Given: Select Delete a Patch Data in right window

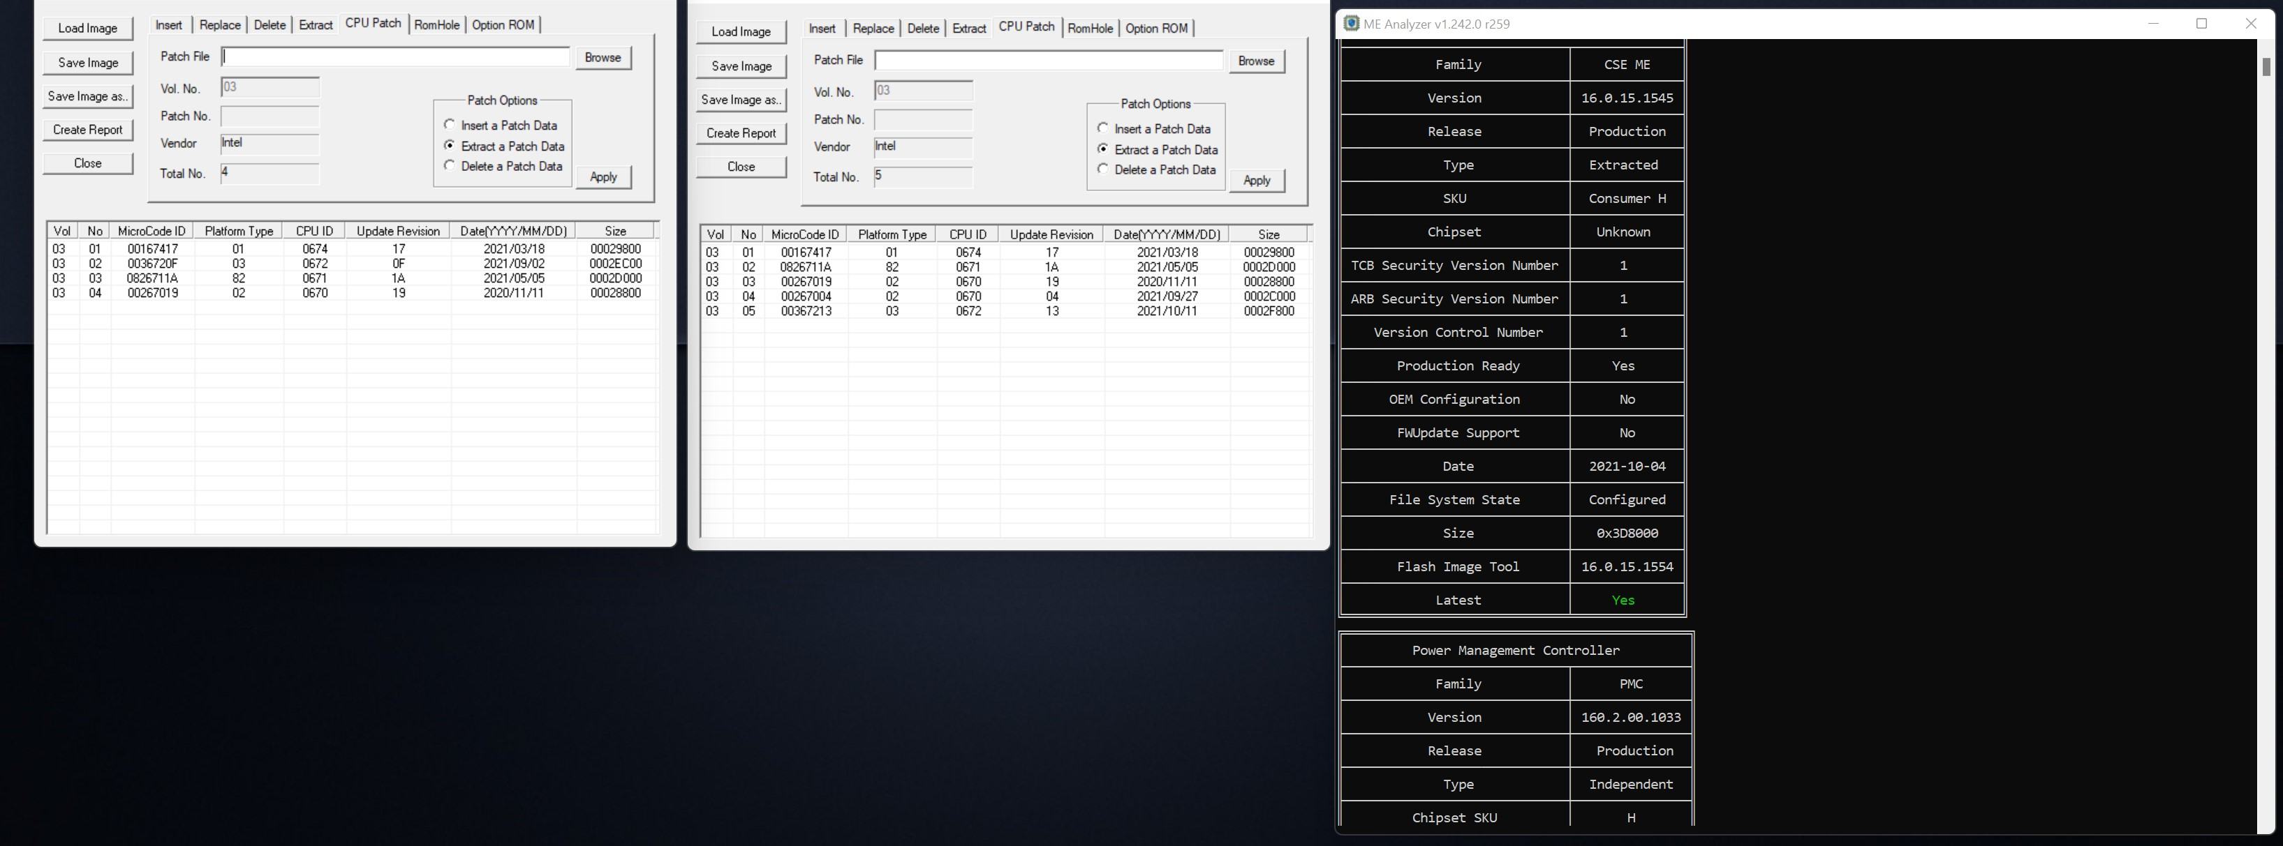Looking at the screenshot, I should pyautogui.click(x=1103, y=169).
